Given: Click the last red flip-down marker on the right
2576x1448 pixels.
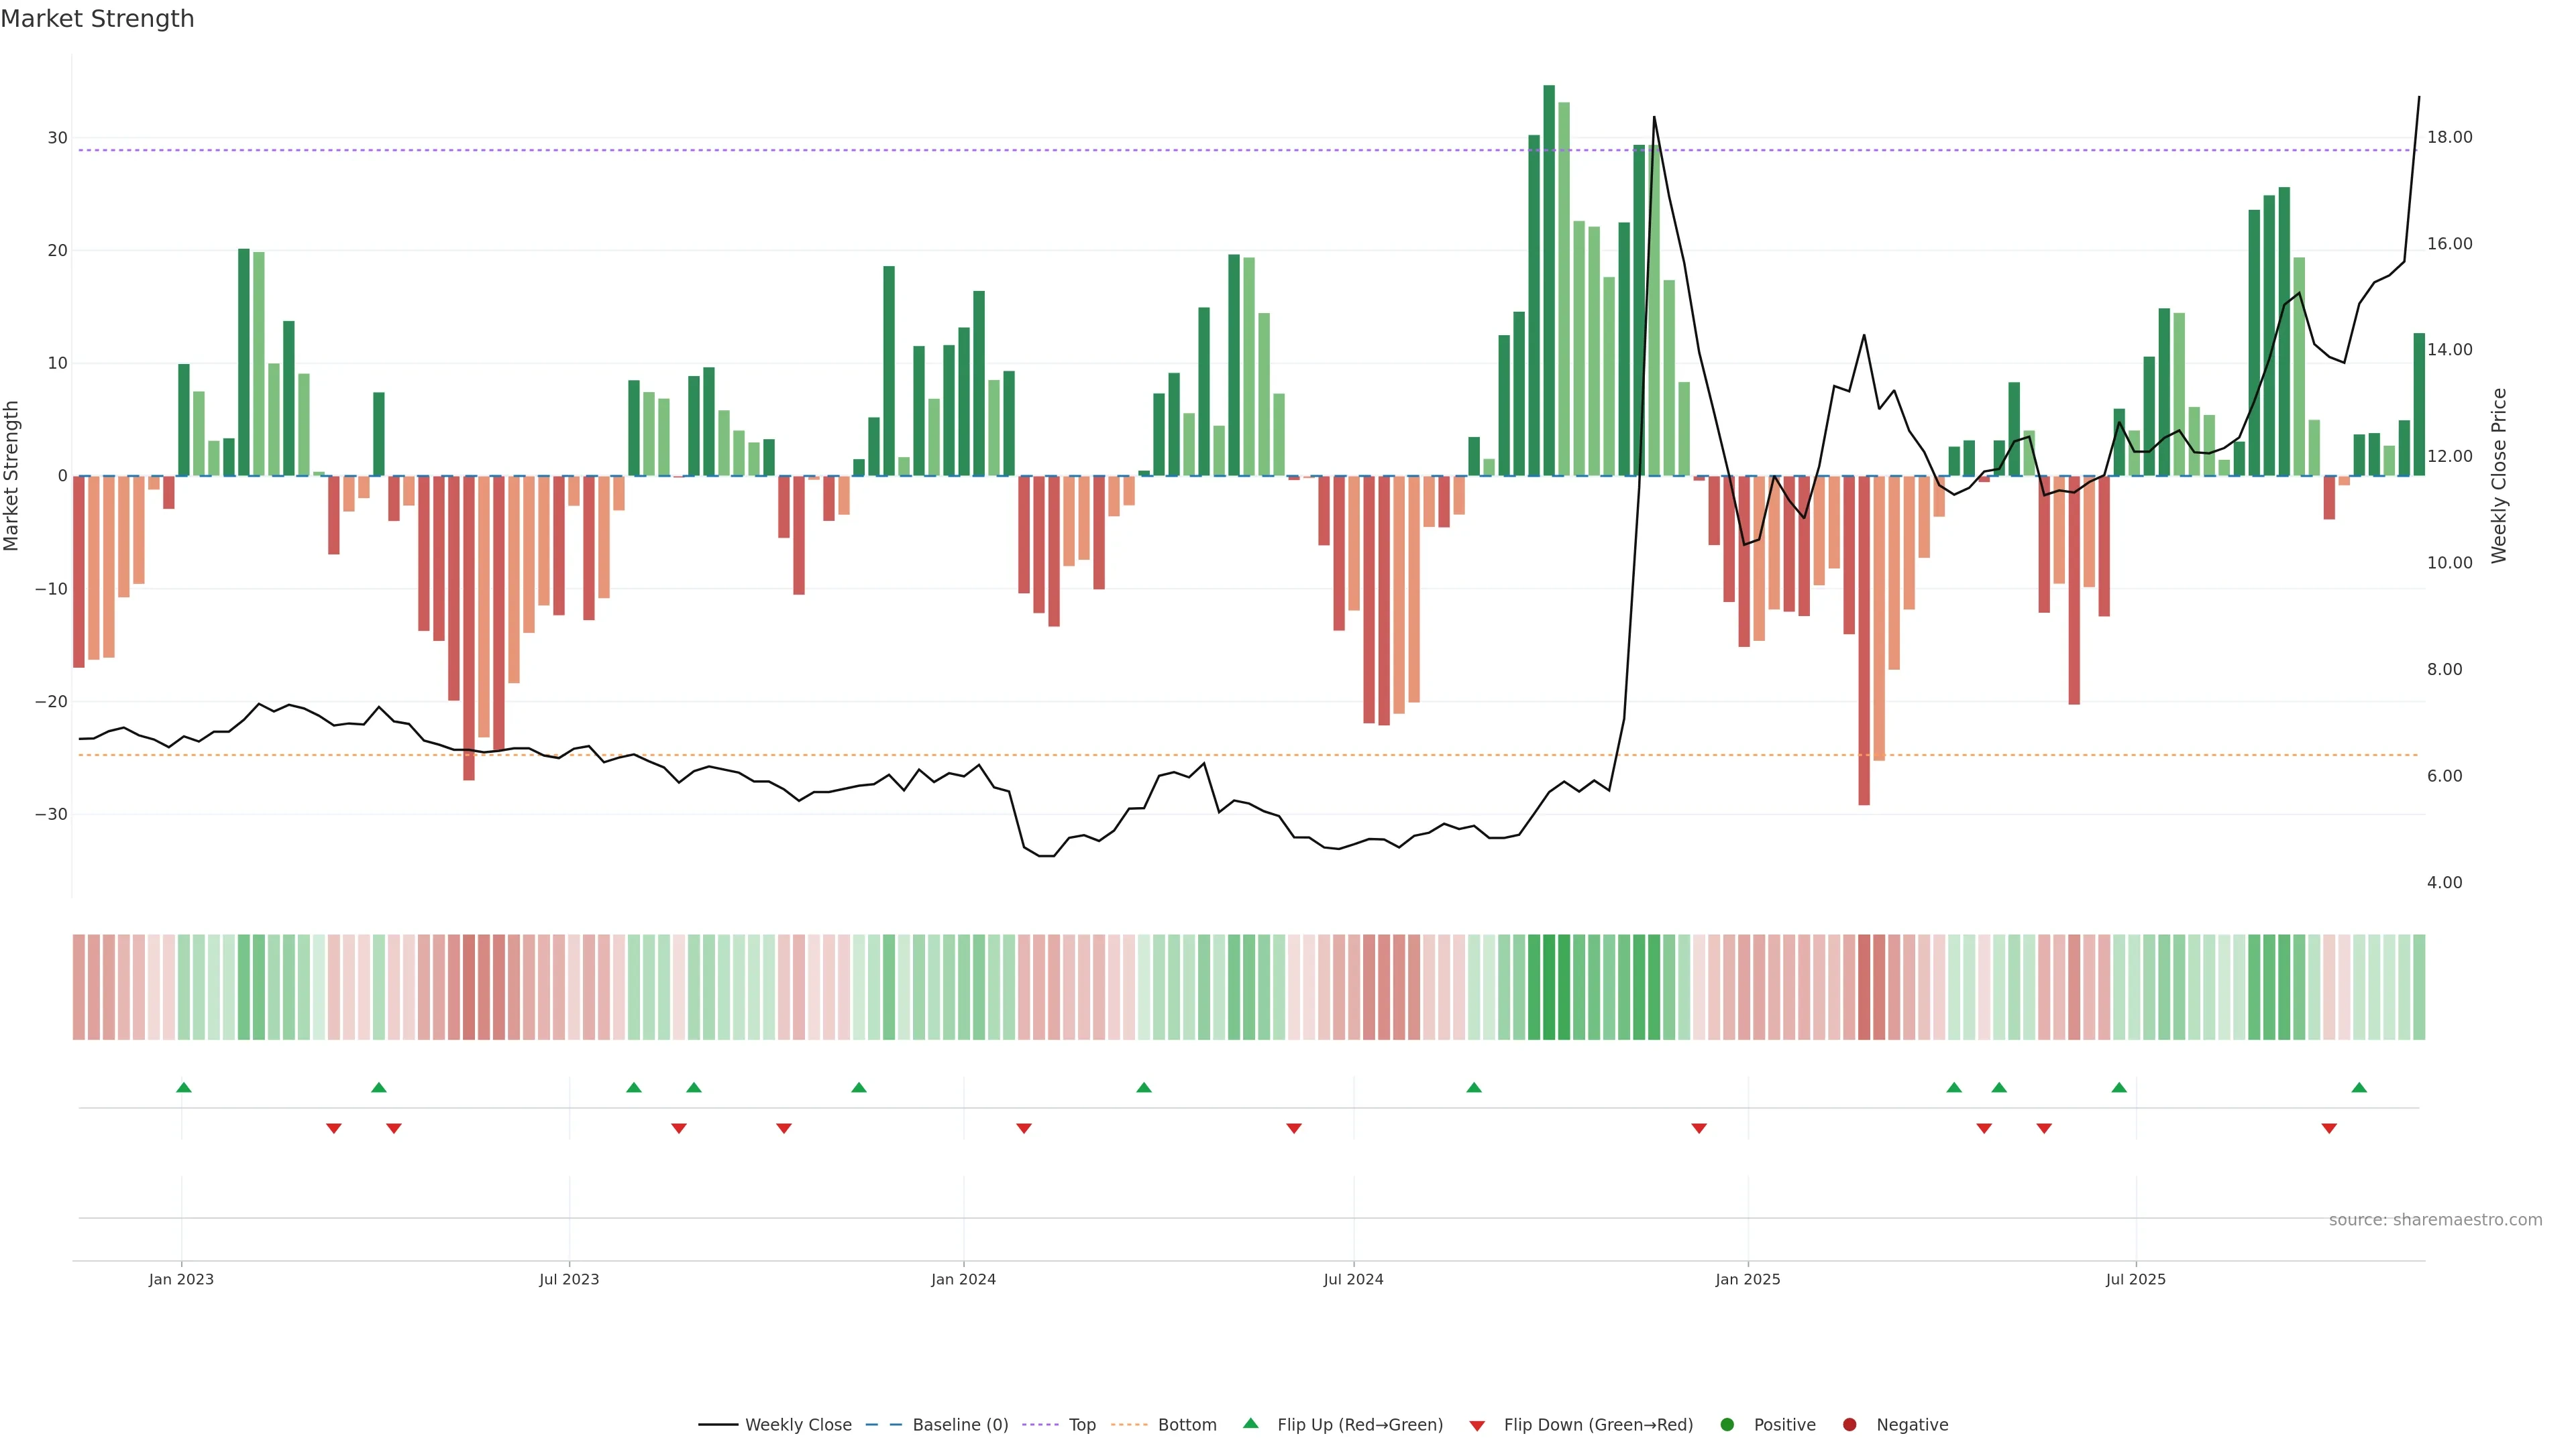Looking at the screenshot, I should click(x=2329, y=1128).
